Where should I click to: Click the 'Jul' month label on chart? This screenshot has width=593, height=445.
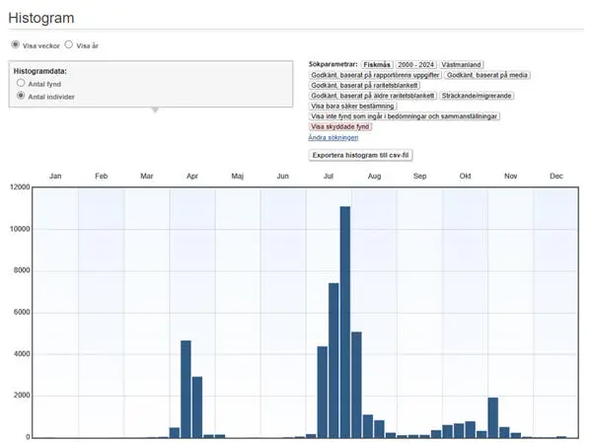[329, 176]
